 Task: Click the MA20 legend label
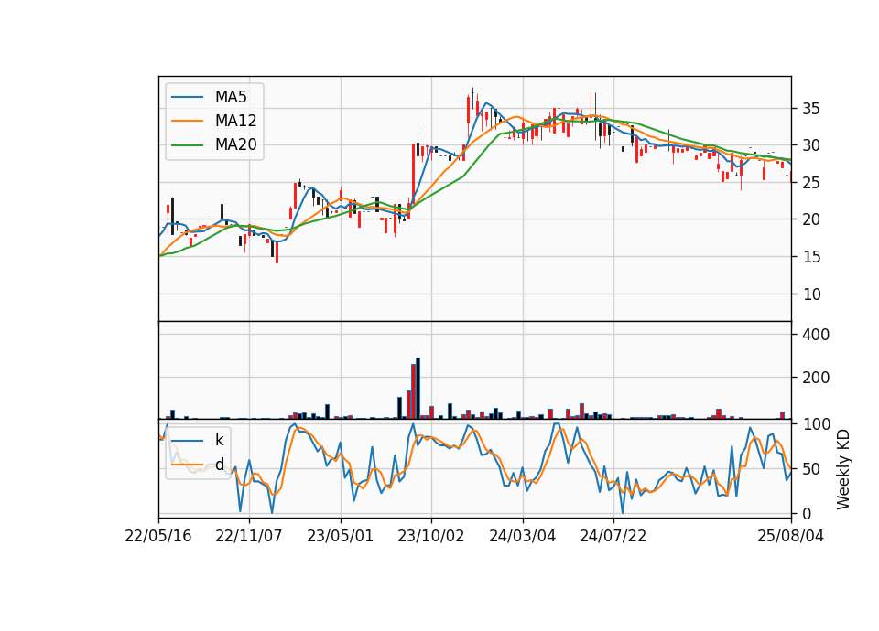pyautogui.click(x=235, y=145)
